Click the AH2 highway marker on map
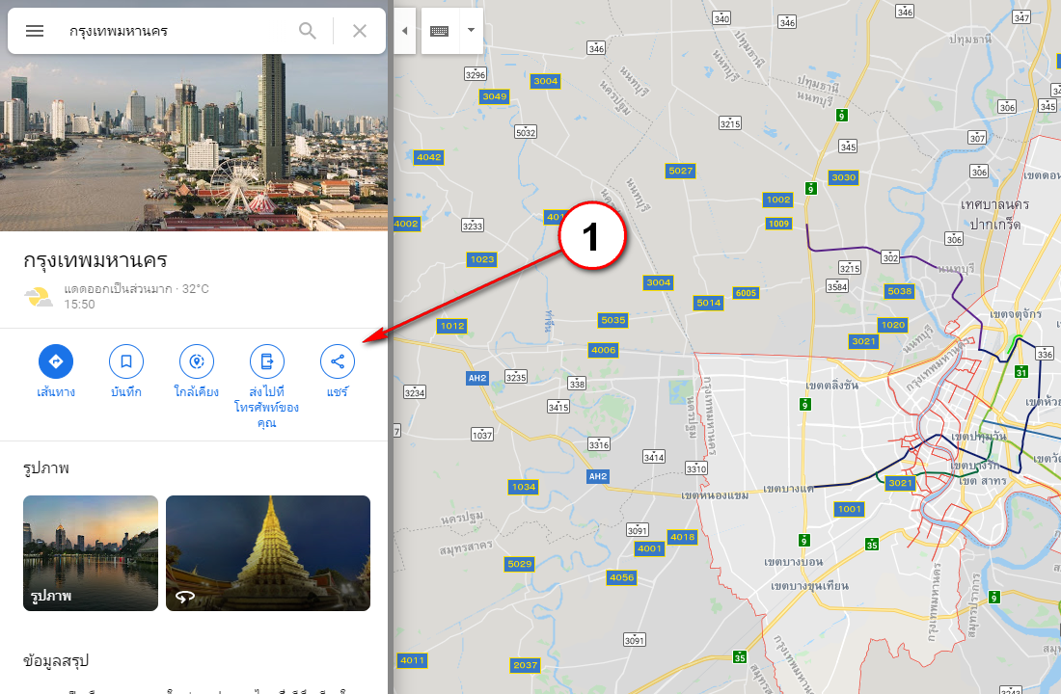The image size is (1061, 694). [477, 378]
